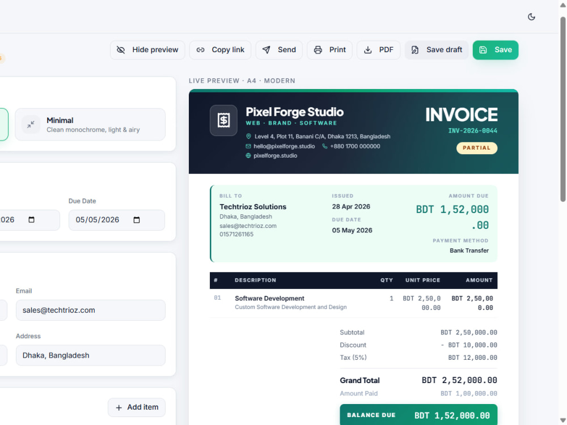Viewport: 567px width, 425px height.
Task: Click the PARTIAL status badge
Action: (477, 148)
